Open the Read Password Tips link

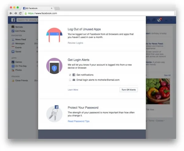click(79, 121)
